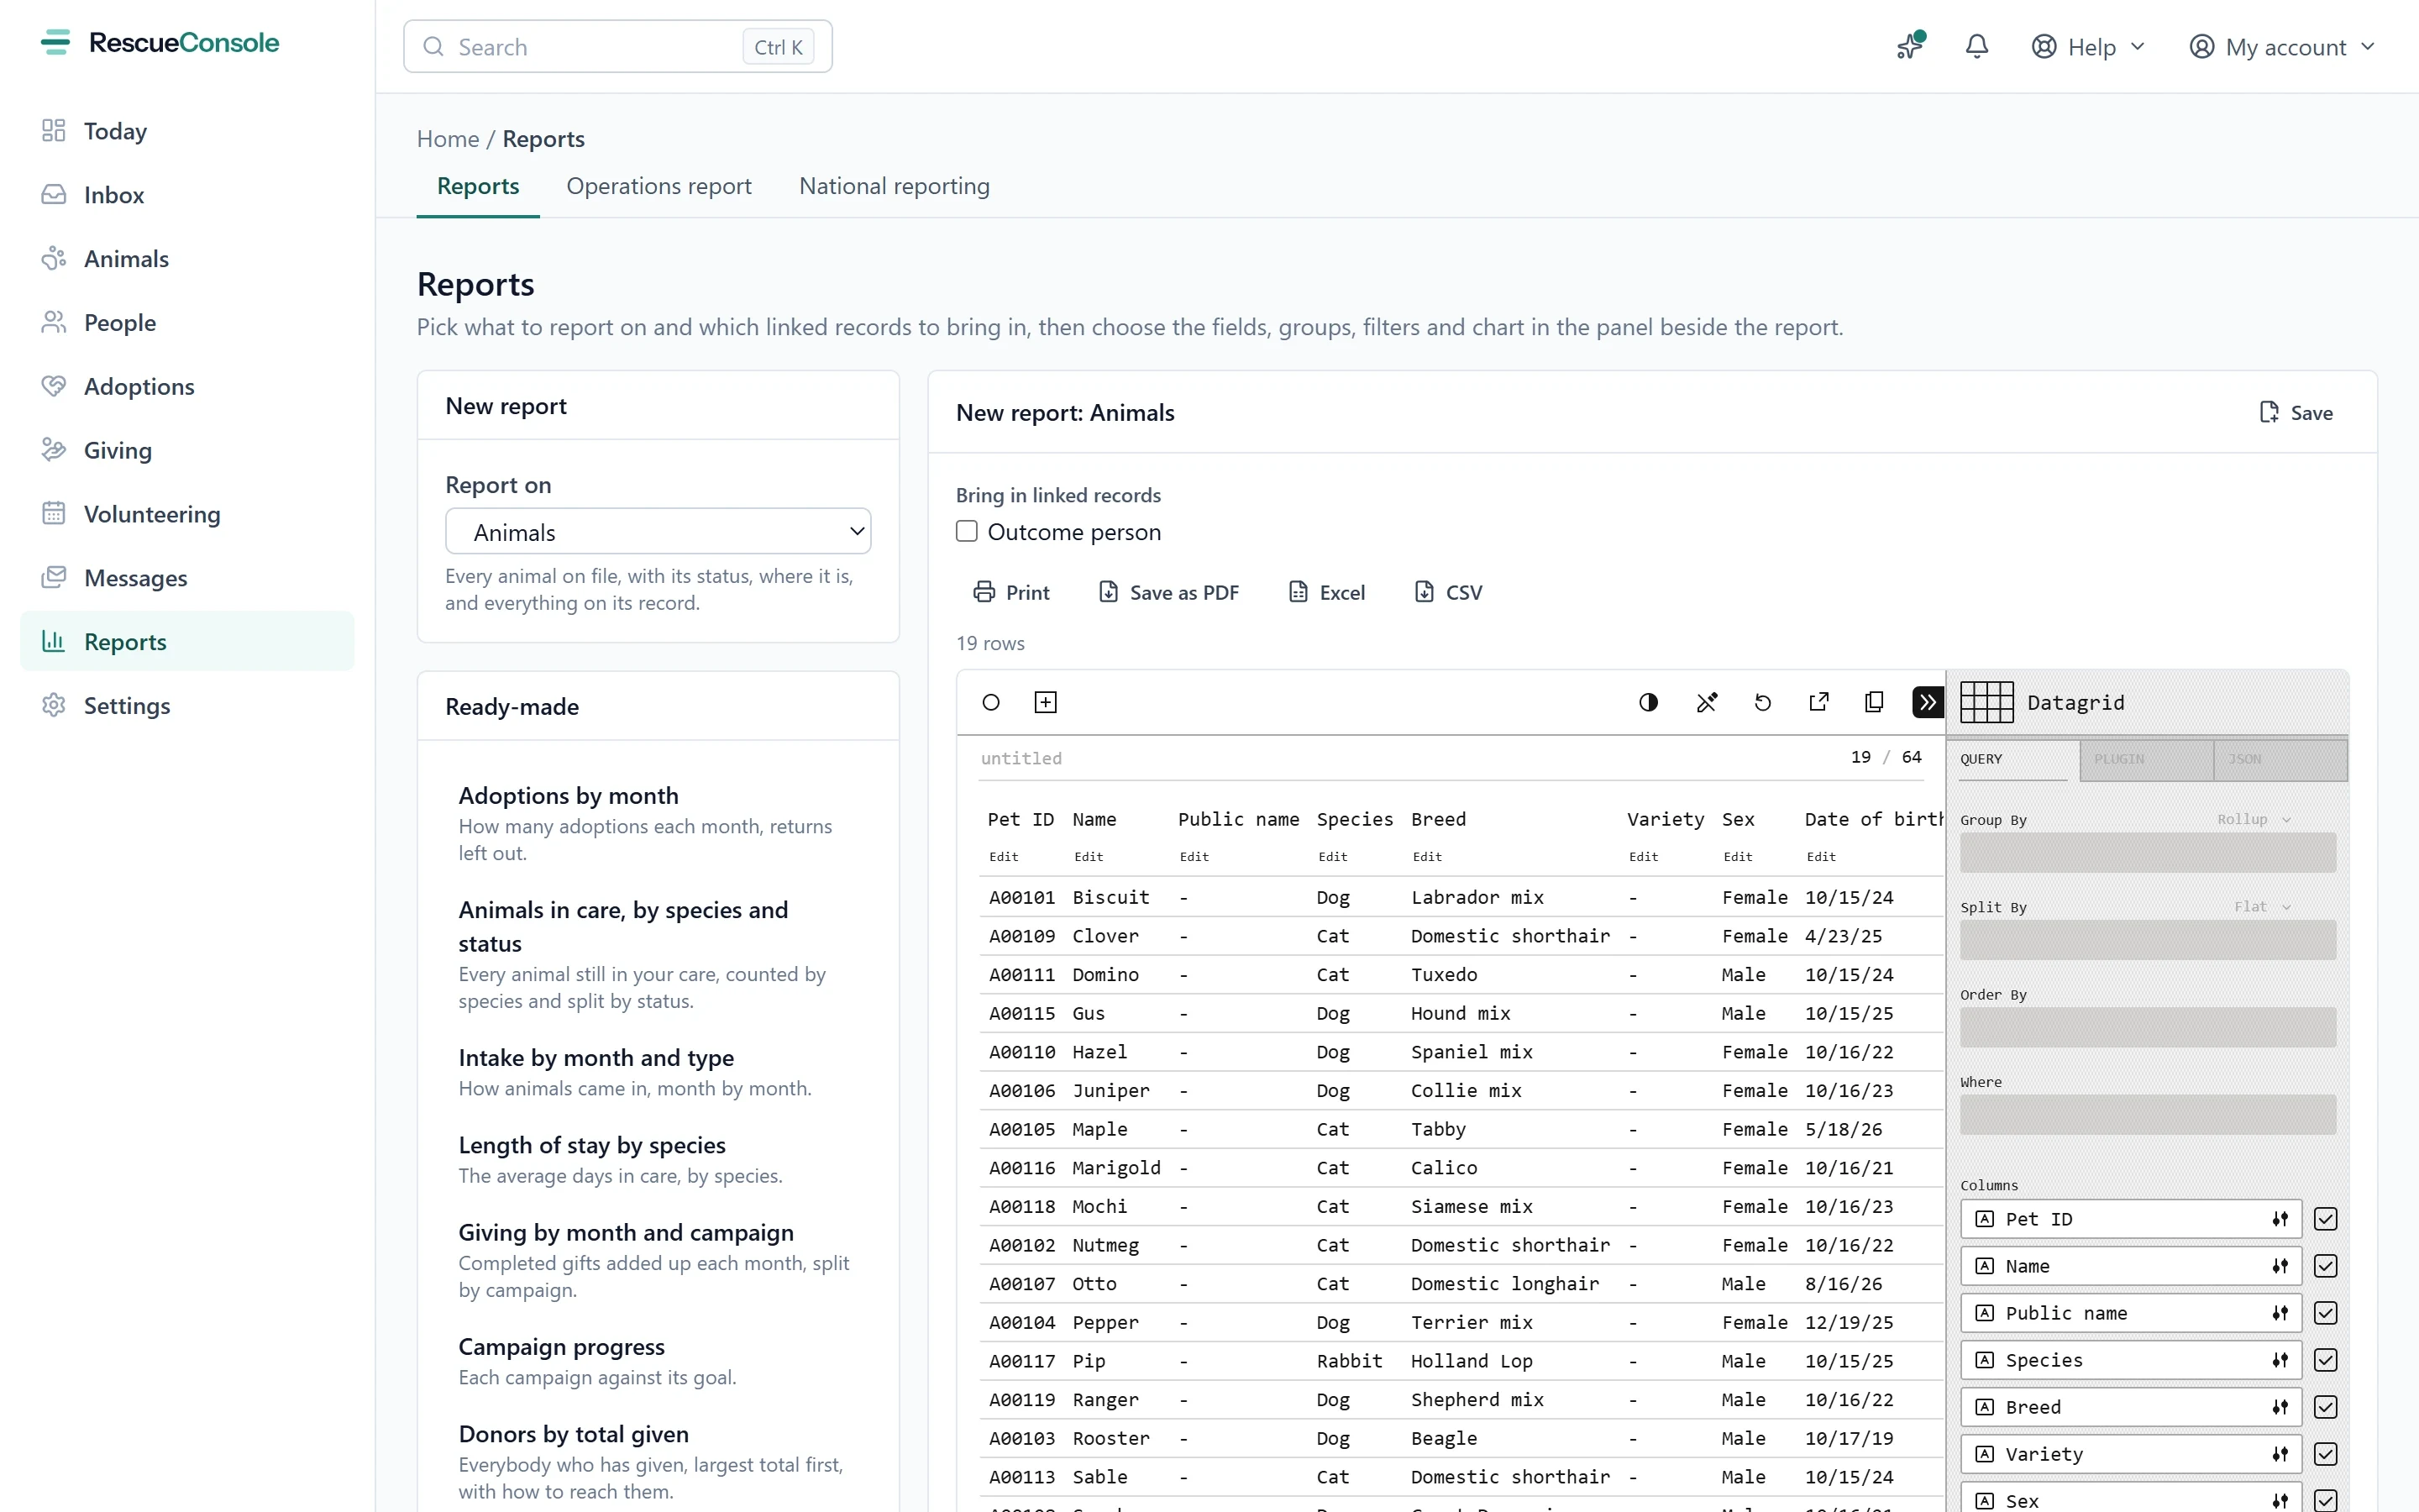Viewport: 2419px width, 1512px height.
Task: Click the copy pages icon
Action: pyautogui.click(x=1874, y=702)
